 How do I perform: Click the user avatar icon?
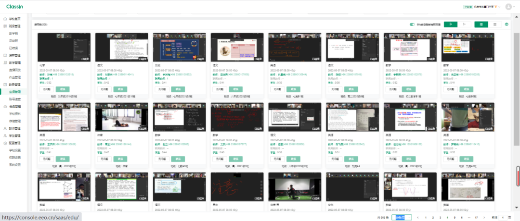click(x=508, y=7)
